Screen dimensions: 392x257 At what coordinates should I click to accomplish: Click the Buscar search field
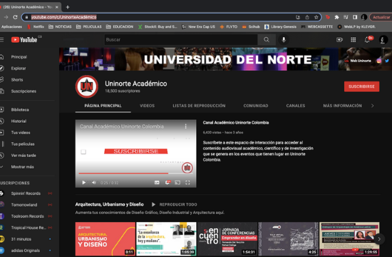pyautogui.click(x=181, y=39)
